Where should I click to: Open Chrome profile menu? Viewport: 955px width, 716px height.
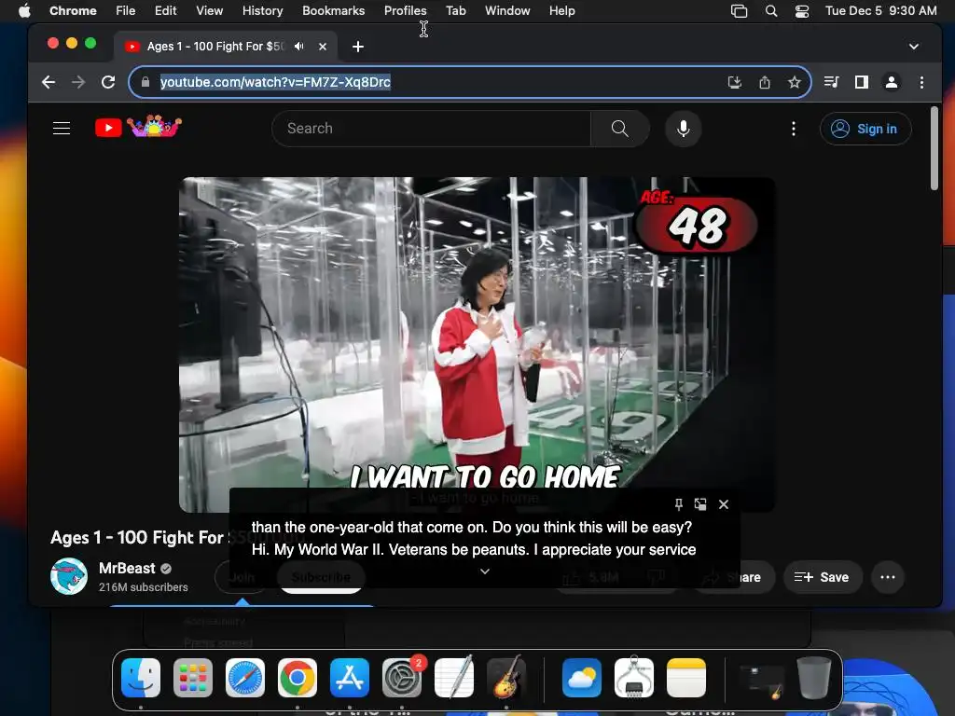pyautogui.click(x=891, y=82)
